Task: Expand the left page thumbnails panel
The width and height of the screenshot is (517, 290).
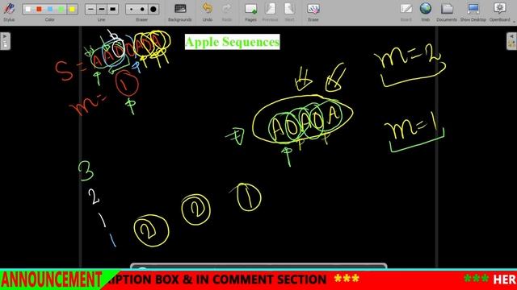Action: coord(5,41)
